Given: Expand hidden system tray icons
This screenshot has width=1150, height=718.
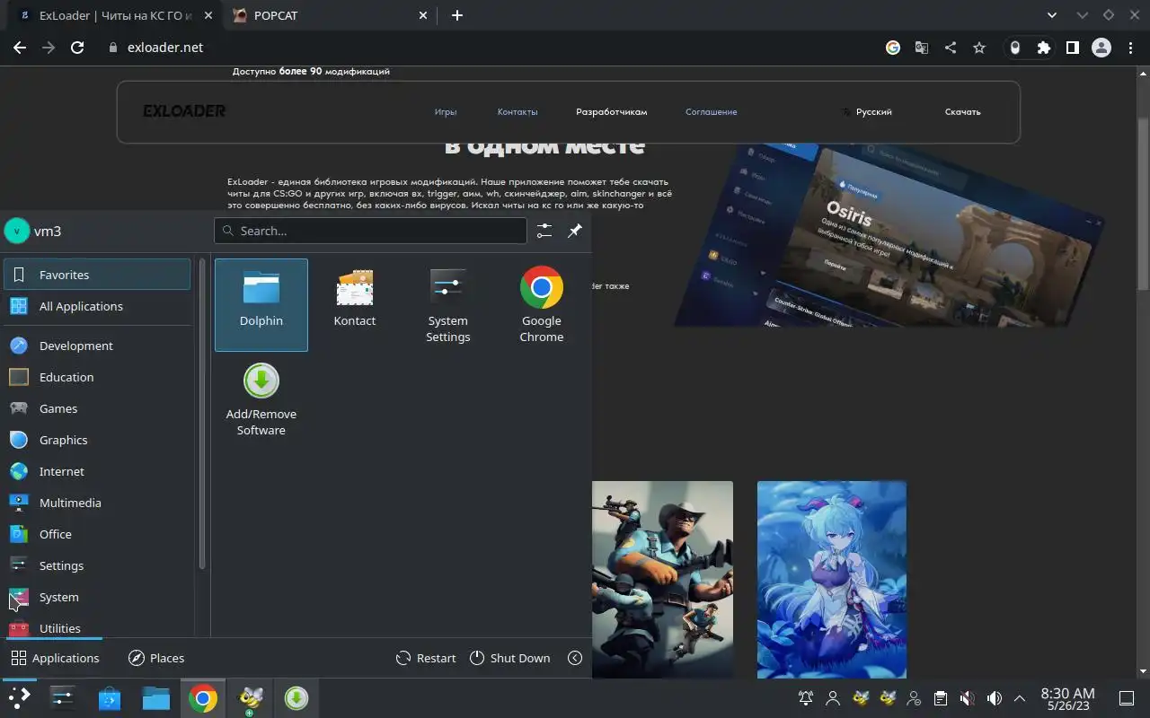Looking at the screenshot, I should click(x=1020, y=698).
